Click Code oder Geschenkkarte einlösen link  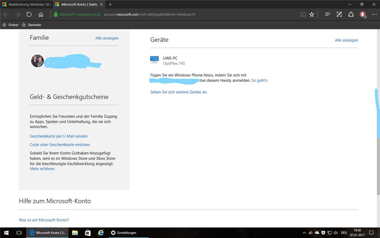60,145
